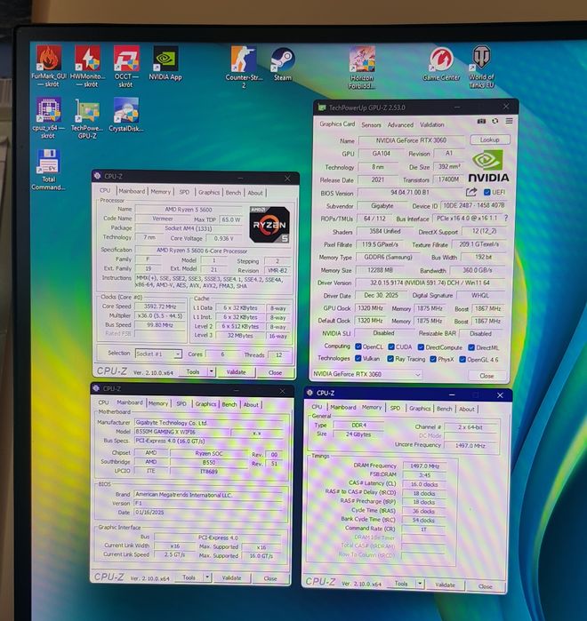Click the Driver Version field in GPU-Z
Viewport: 587px width, 621px height.
pos(430,283)
